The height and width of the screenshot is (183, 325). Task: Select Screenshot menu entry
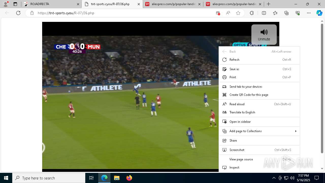[259, 150]
